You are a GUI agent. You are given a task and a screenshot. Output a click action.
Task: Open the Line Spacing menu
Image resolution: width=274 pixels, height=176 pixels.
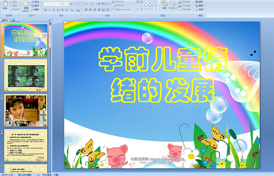click(108, 4)
